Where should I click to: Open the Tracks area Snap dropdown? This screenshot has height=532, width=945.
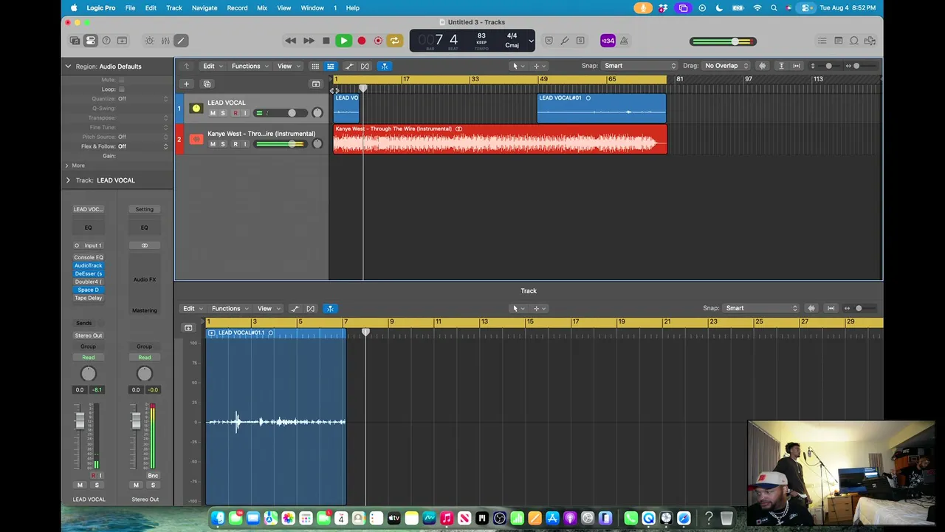(640, 66)
